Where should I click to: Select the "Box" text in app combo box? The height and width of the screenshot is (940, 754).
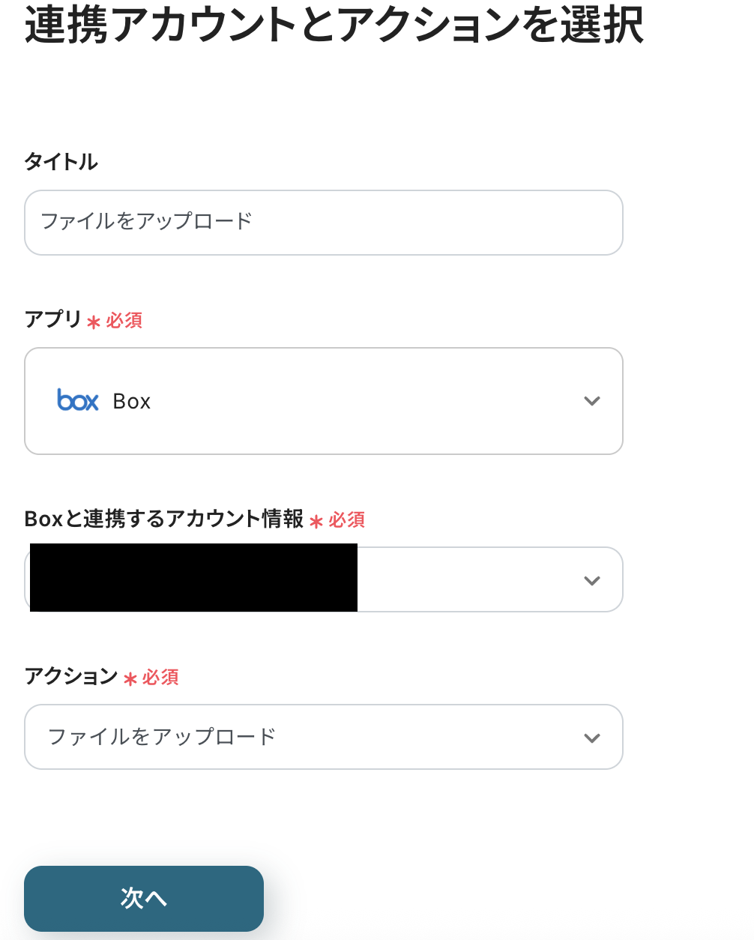132,402
